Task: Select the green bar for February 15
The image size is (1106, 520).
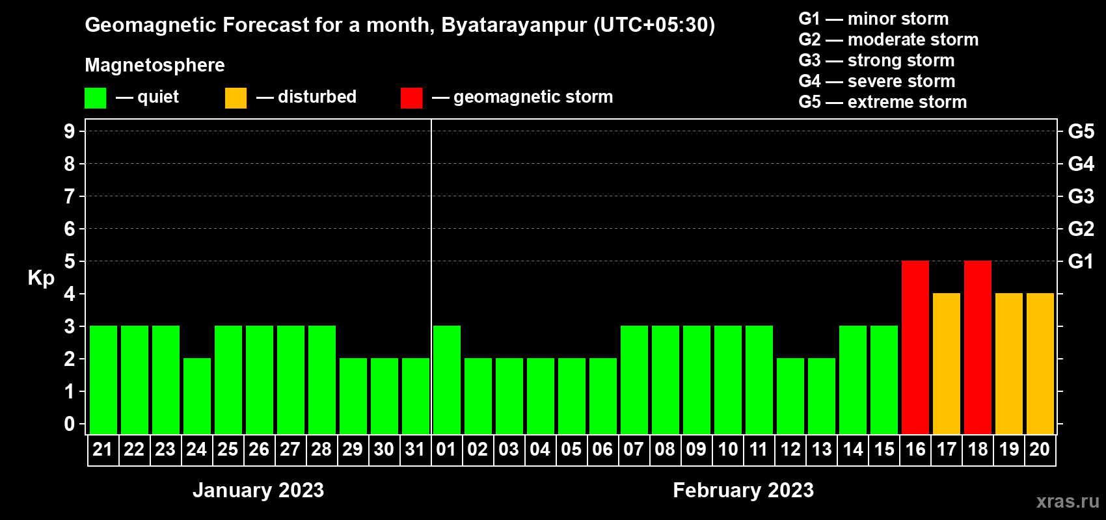Action: [x=884, y=380]
